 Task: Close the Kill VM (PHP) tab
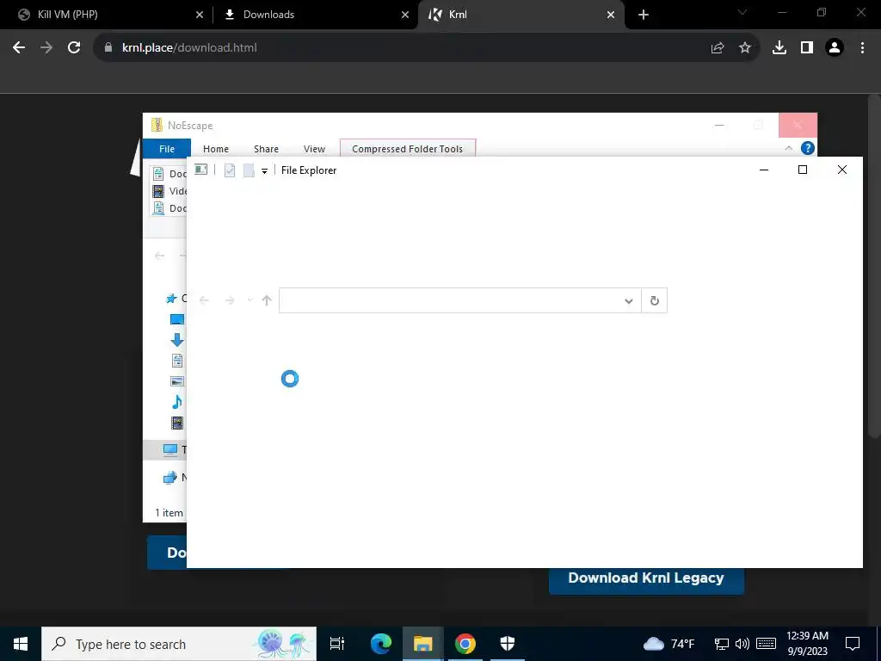click(x=200, y=15)
